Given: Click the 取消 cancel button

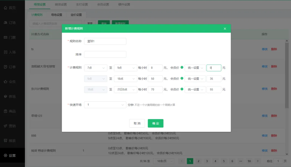Looking at the screenshot, I should tap(137, 123).
